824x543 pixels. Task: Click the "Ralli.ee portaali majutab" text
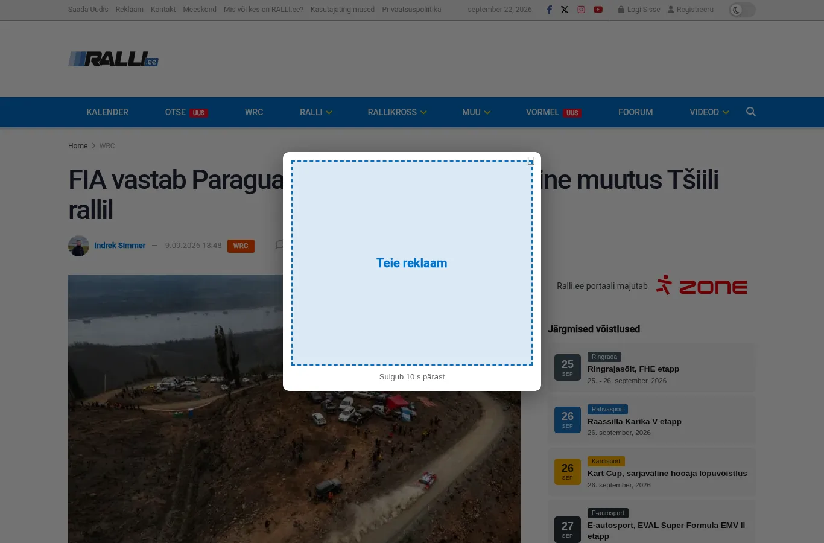[602, 286]
